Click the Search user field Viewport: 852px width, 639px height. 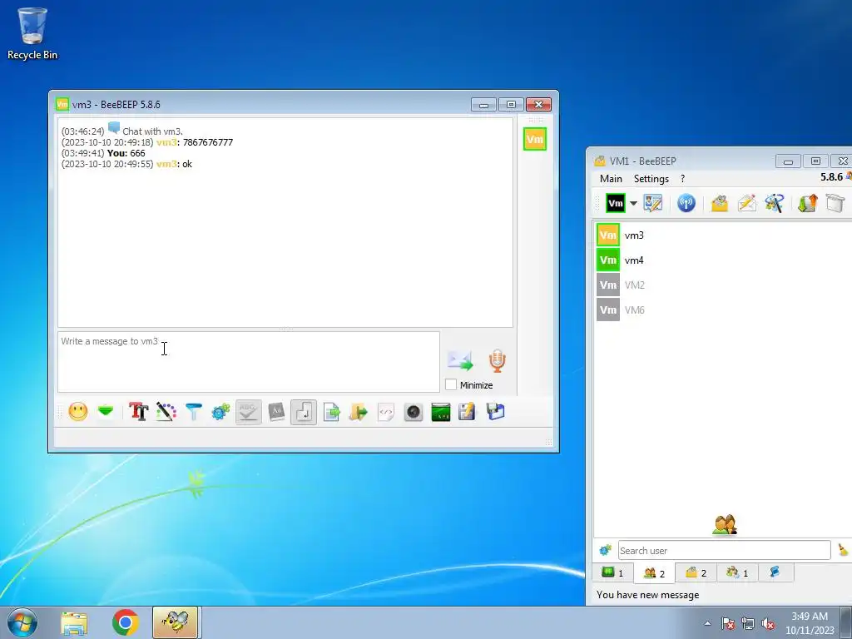[x=725, y=551]
